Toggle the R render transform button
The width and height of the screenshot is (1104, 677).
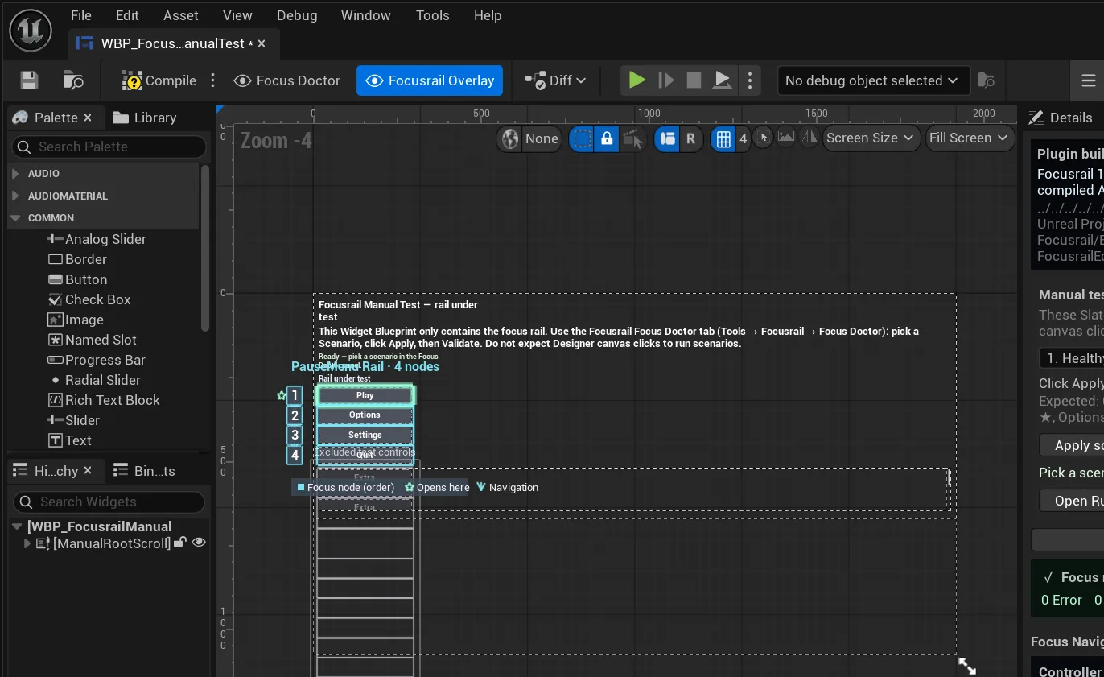coord(690,138)
